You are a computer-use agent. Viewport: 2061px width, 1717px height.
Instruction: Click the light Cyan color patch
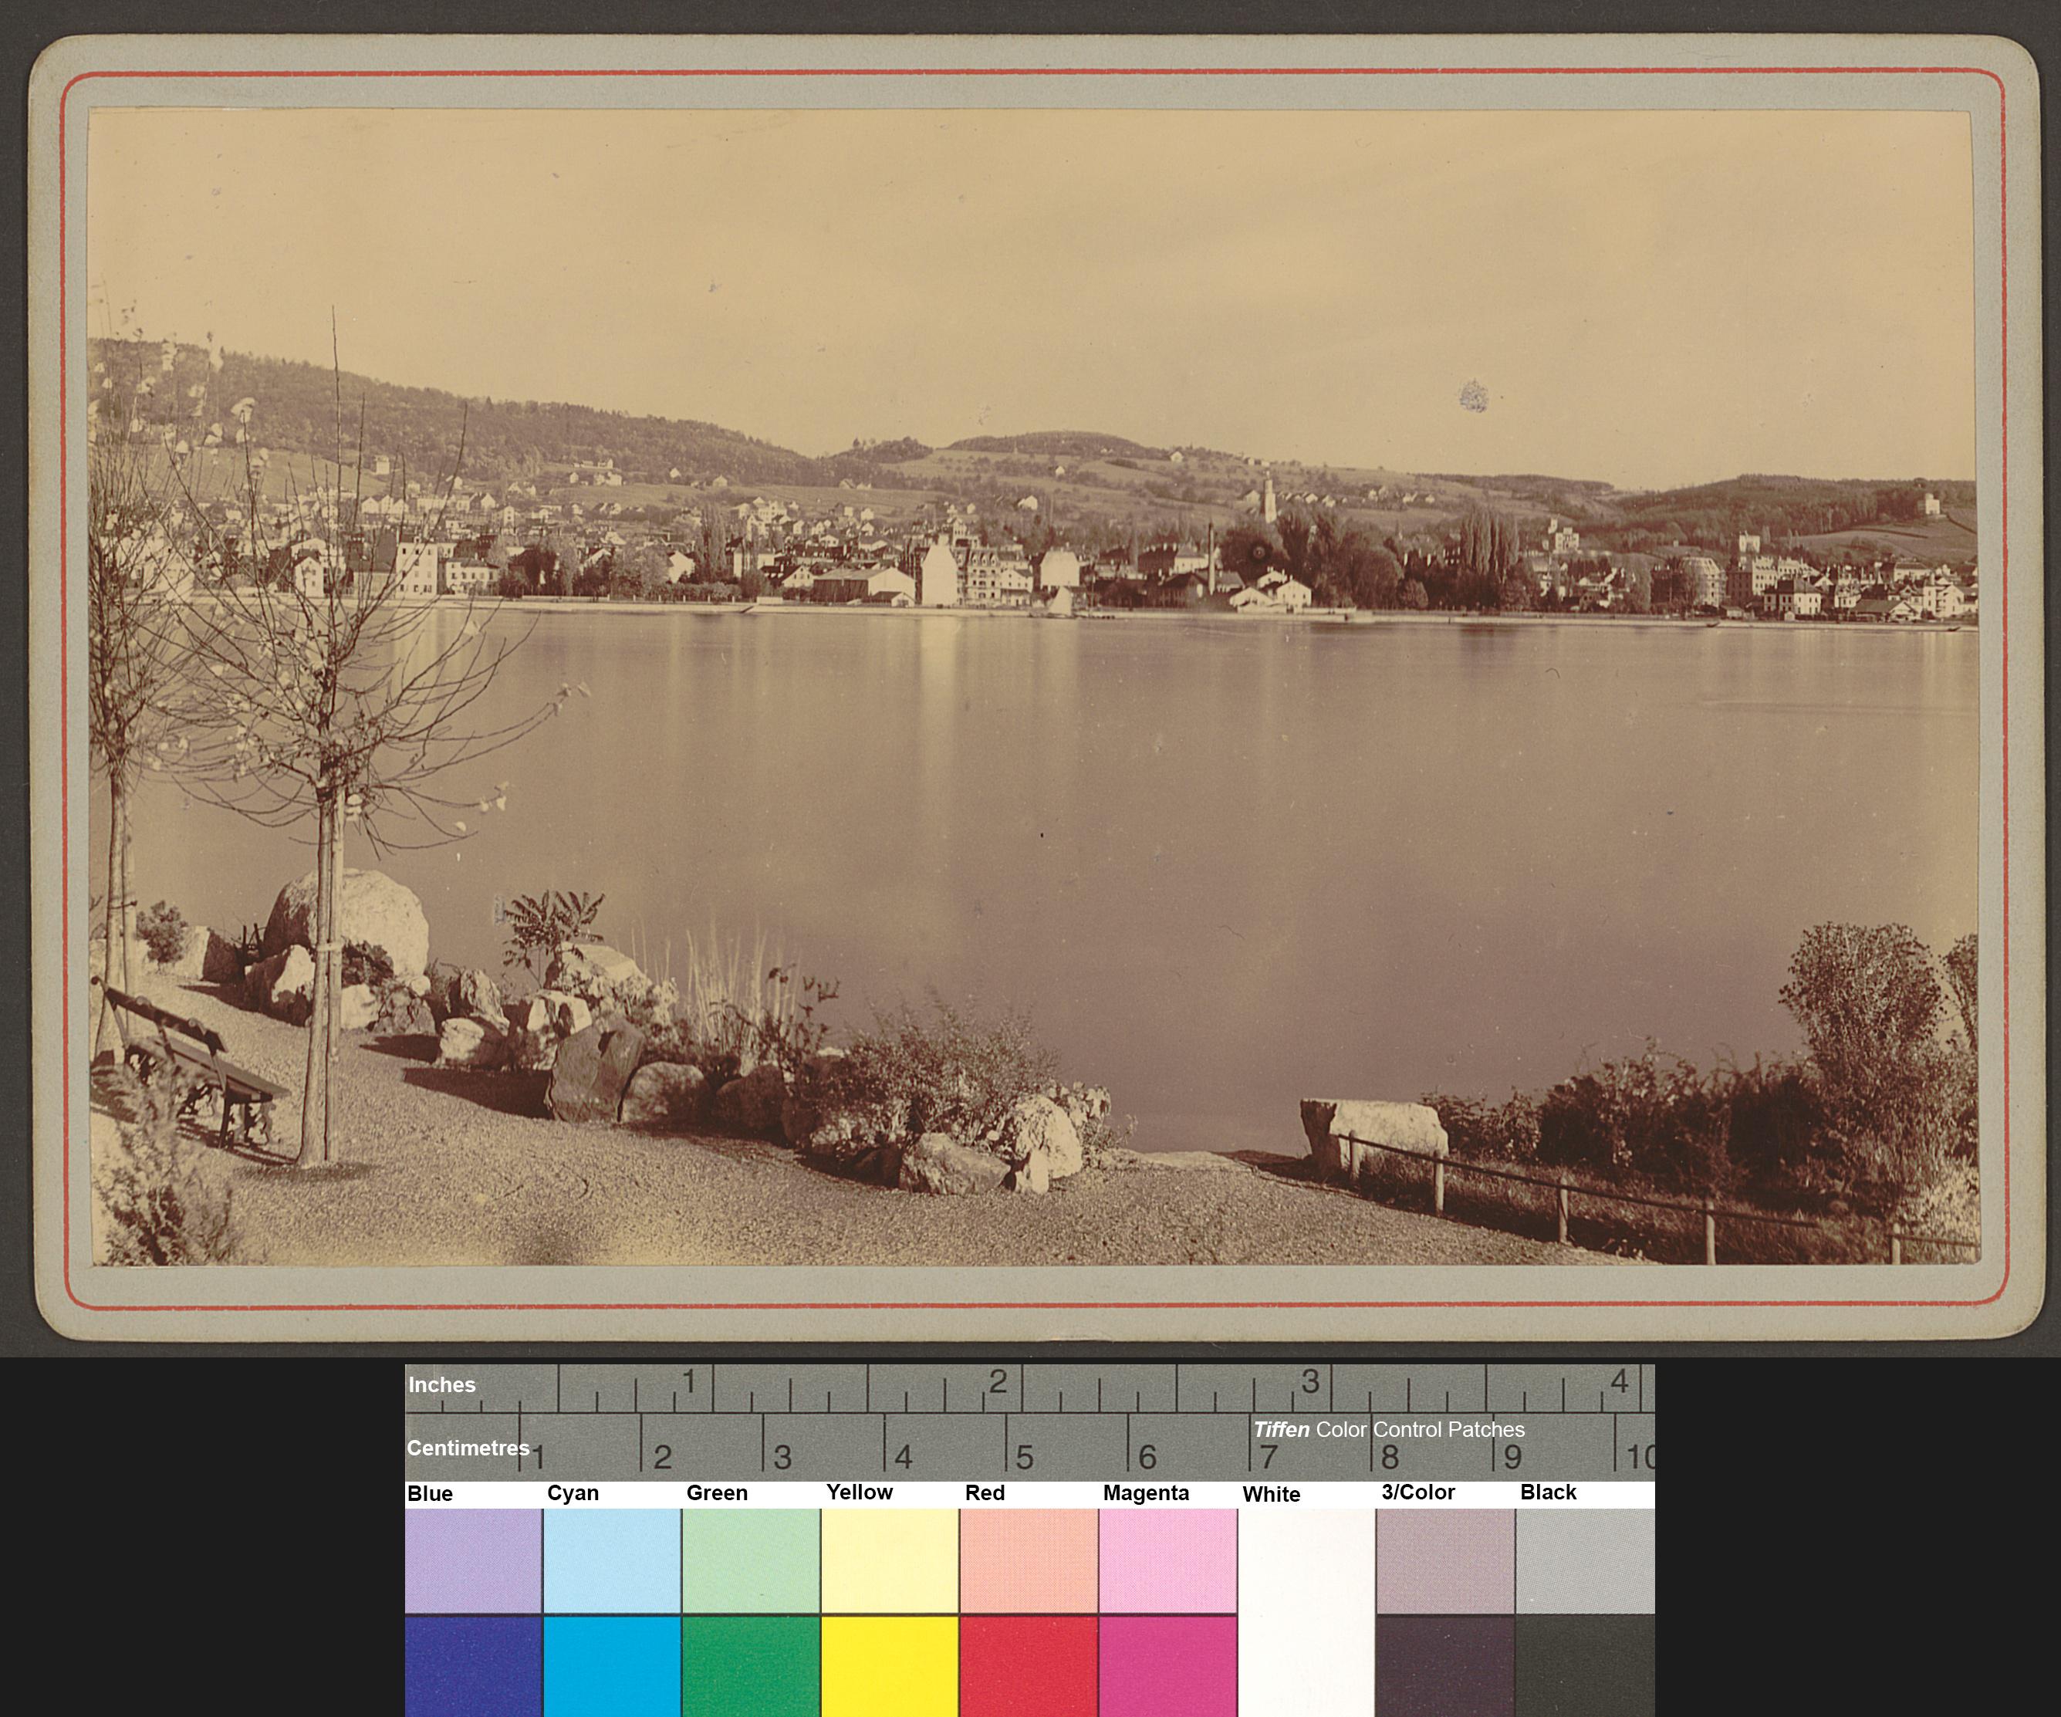click(611, 1560)
